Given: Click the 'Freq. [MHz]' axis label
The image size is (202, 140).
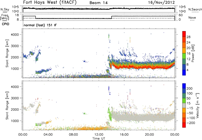Looking at the screenshot, I should [5, 17].
